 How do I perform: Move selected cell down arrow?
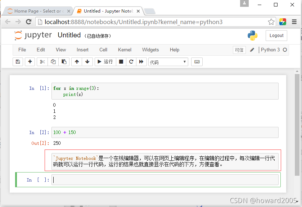click(x=87, y=62)
